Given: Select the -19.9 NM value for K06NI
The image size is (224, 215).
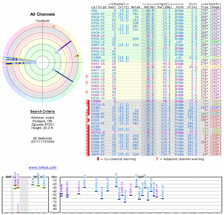Looking at the screenshot, I should (149, 101).
